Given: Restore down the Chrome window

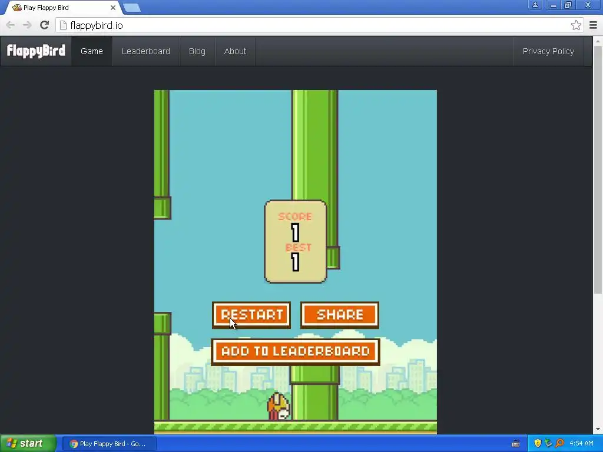Looking at the screenshot, I should point(568,5).
